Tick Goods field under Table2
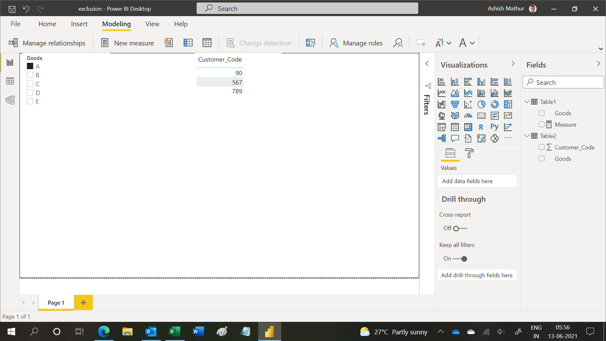 click(542, 159)
